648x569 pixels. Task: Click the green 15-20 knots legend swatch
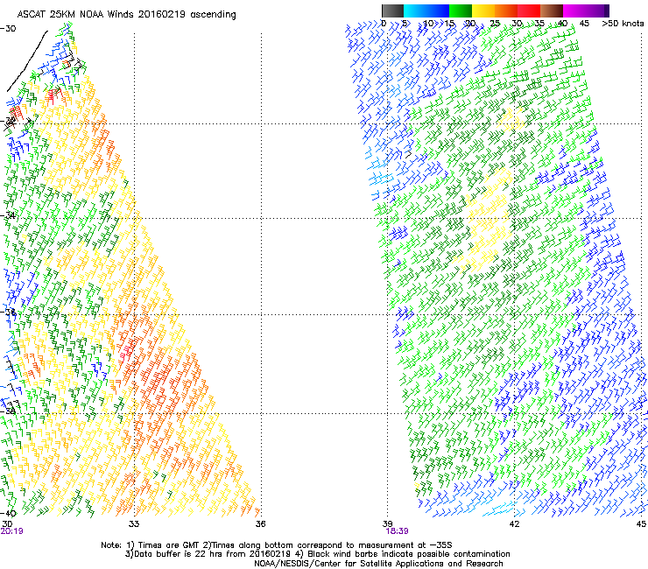click(461, 11)
